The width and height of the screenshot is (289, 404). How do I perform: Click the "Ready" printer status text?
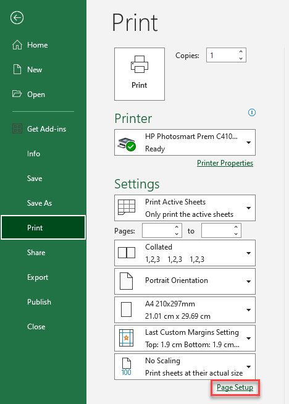155,149
